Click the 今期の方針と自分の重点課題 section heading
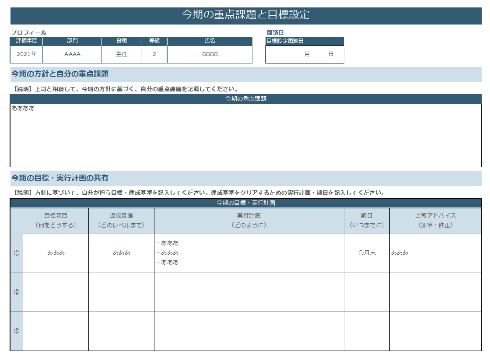 pyautogui.click(x=60, y=74)
